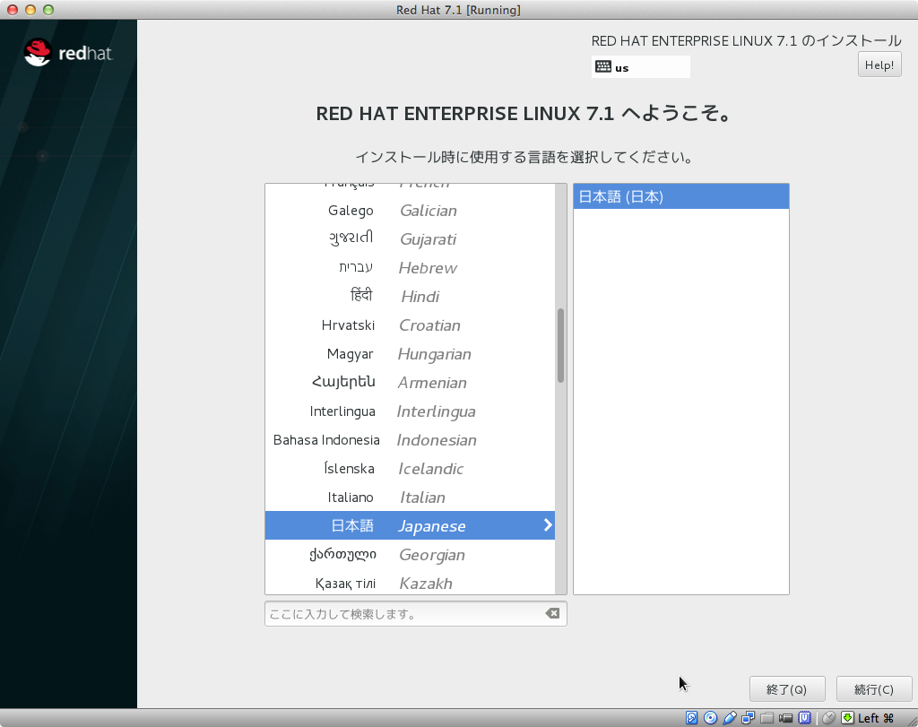Open VirtualBox USB devices indicator
This screenshot has width=918, height=727.
pyautogui.click(x=730, y=718)
